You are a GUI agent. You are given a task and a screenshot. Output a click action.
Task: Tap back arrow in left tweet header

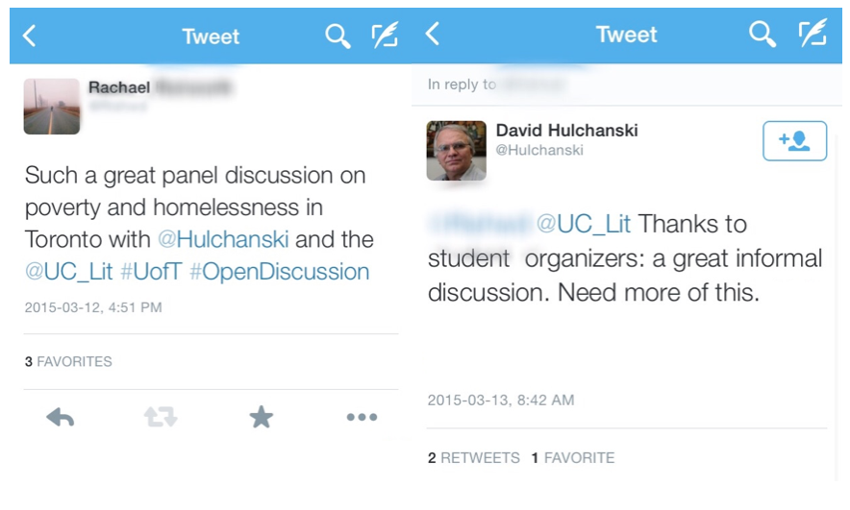click(x=30, y=36)
